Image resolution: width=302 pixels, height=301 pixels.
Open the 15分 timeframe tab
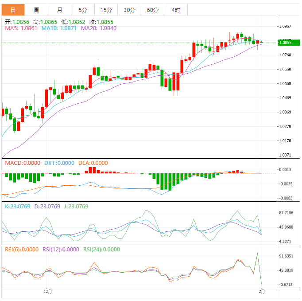coord(106,10)
